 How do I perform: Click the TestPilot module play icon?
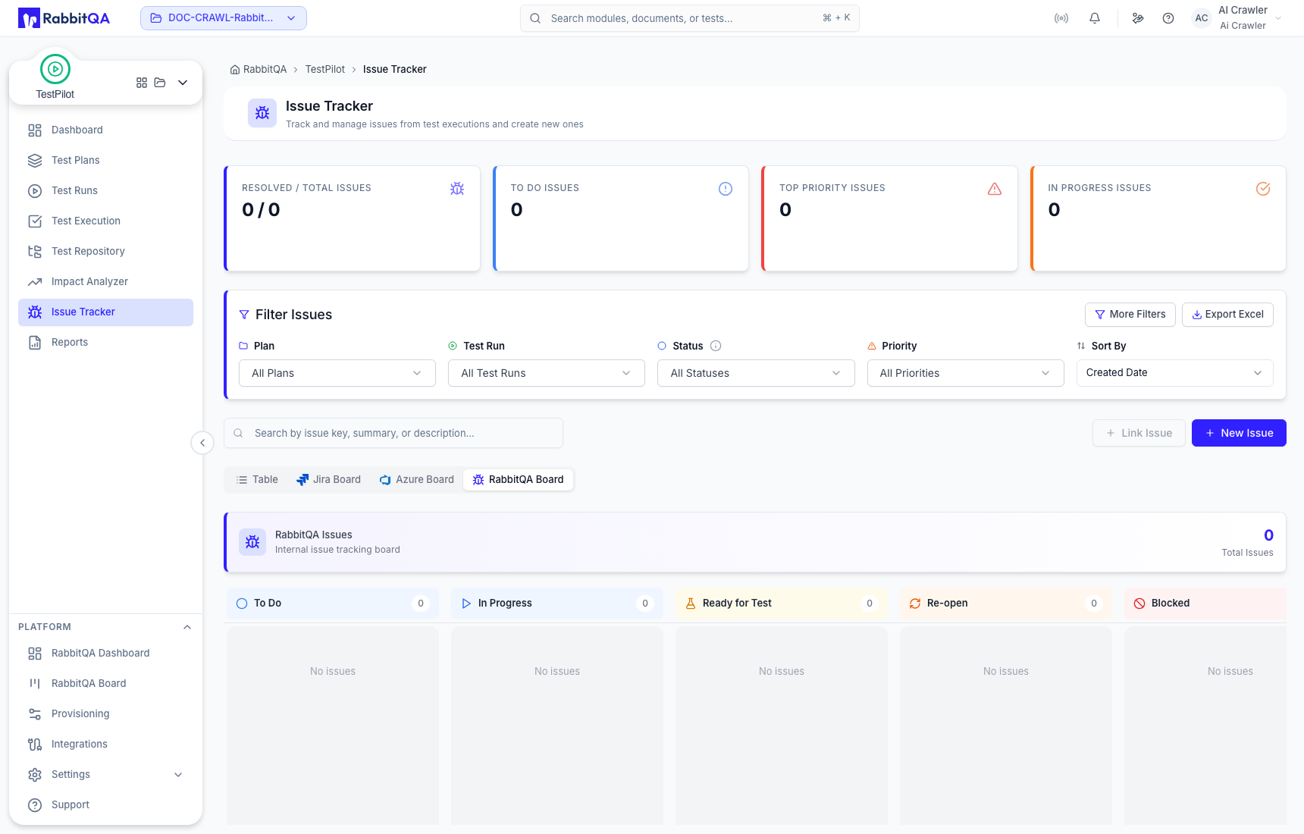(55, 69)
